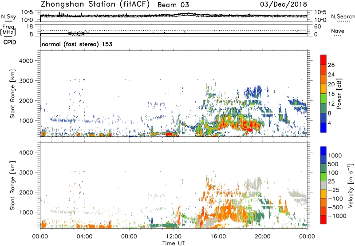Click the left '10^5' noise axis tick
Screen dimensions: 355x246
(27, 12)
